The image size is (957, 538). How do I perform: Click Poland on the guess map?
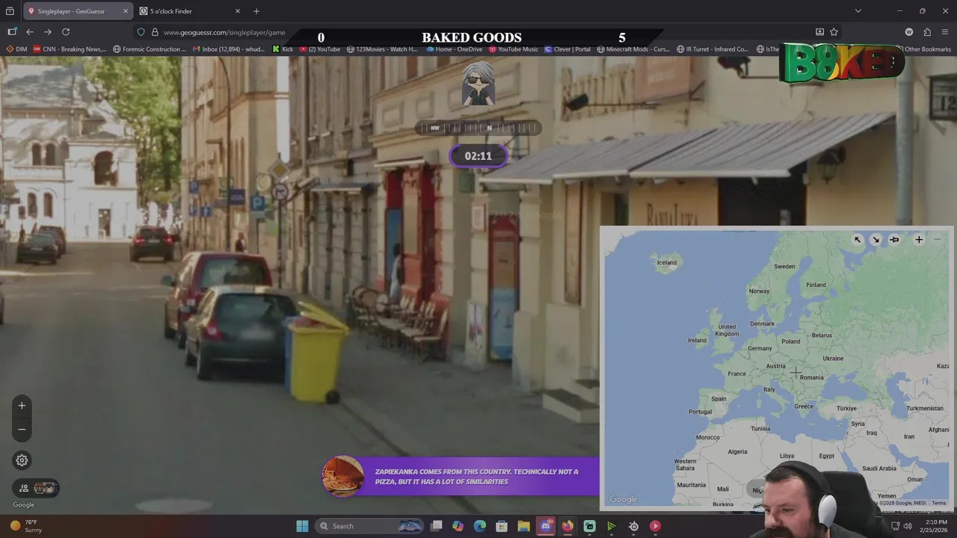pyautogui.click(x=790, y=341)
